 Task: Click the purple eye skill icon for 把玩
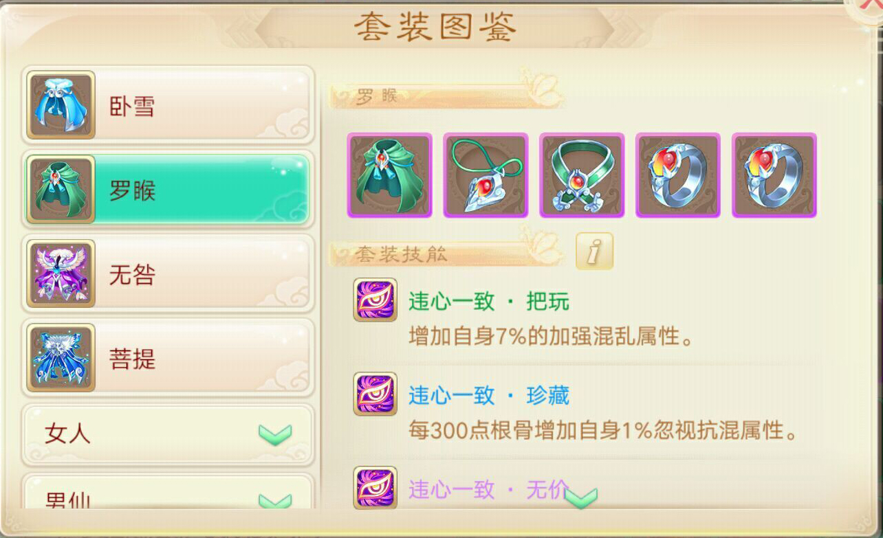tap(375, 300)
